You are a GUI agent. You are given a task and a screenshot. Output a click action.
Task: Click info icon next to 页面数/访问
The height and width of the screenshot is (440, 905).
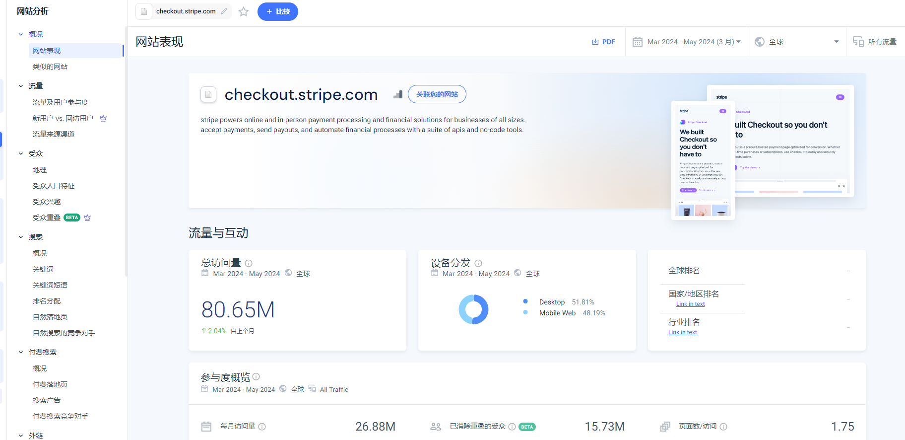(723, 427)
